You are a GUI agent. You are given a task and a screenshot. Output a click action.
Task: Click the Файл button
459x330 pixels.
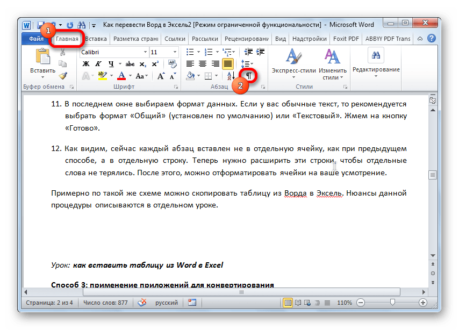point(36,39)
